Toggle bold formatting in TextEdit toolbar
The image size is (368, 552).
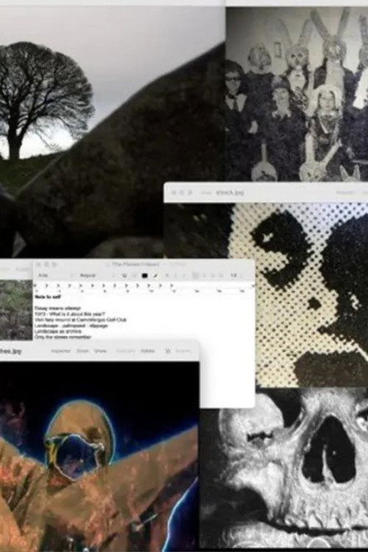click(167, 276)
